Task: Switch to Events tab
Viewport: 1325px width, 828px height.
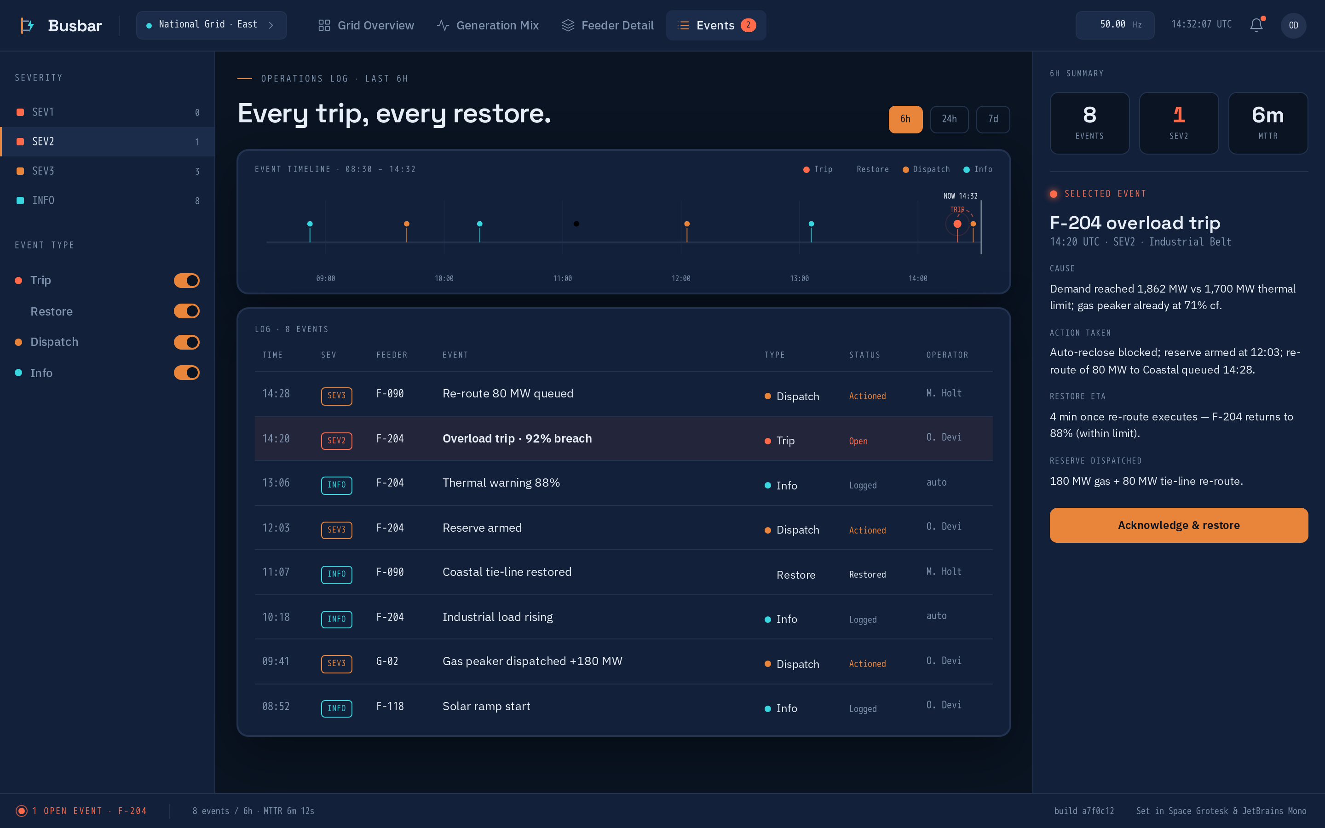Action: tap(716, 25)
